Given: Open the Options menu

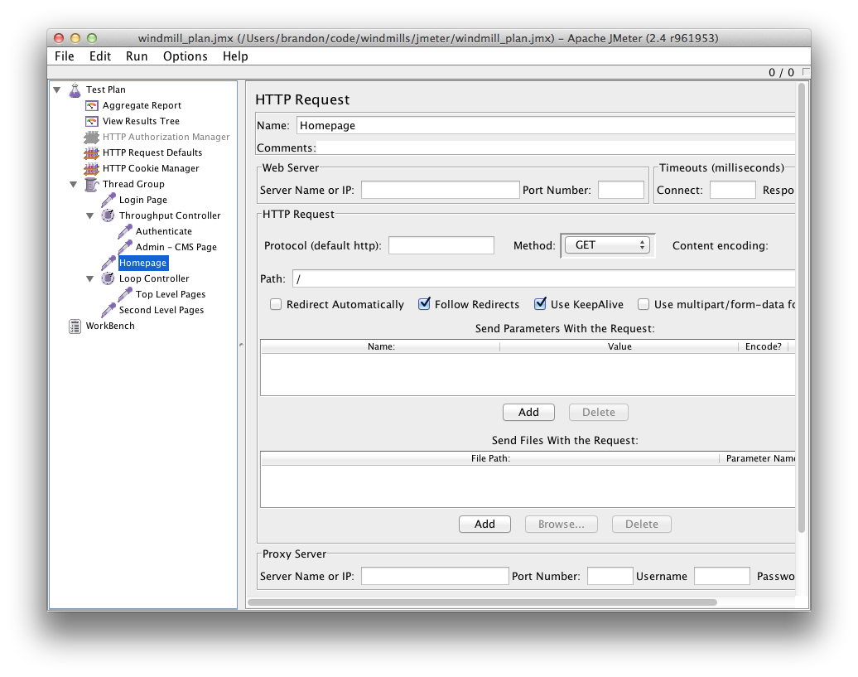Looking at the screenshot, I should (x=185, y=56).
